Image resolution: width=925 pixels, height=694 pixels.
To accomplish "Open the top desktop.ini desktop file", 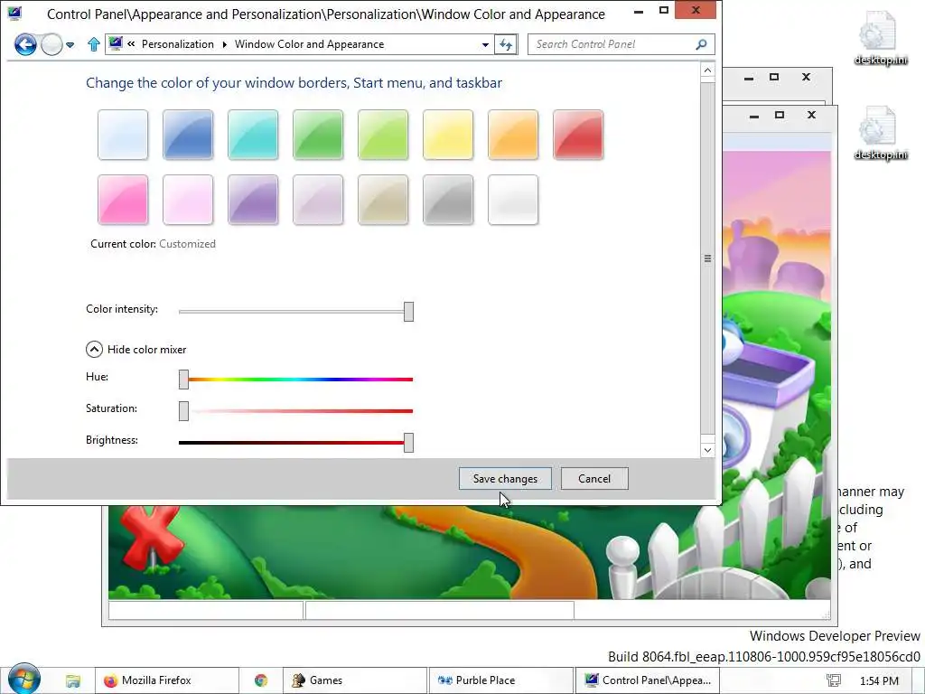I will point(880,38).
